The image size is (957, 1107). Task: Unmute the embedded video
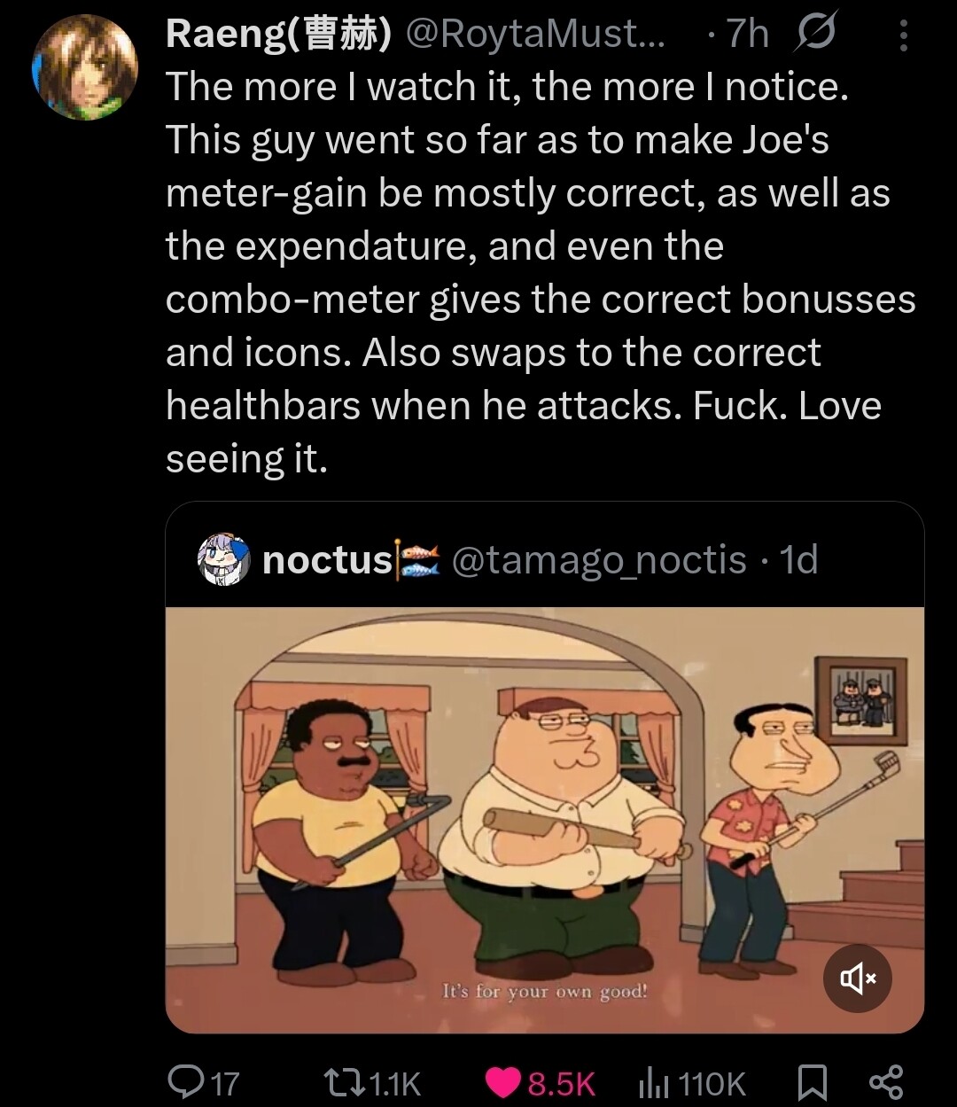857,978
